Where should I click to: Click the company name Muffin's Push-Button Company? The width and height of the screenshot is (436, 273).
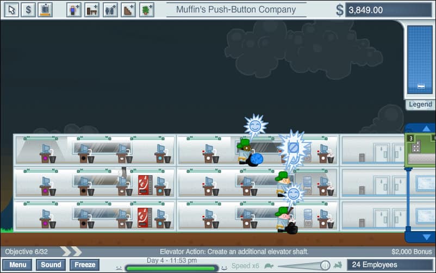click(236, 10)
